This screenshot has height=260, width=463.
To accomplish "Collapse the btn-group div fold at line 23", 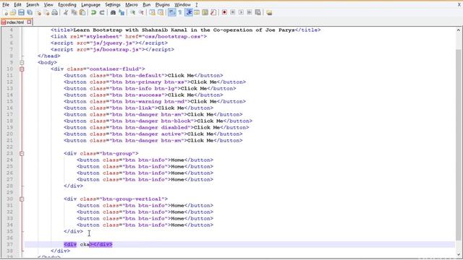I will [22, 154].
